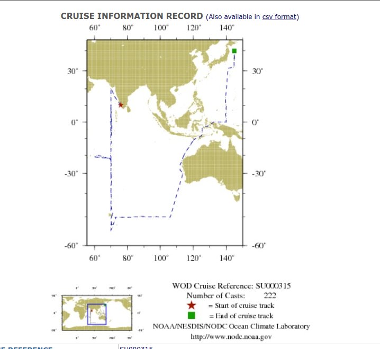This screenshot has height=349, width=380.
Task: Click the 100° longitude label on the top axis
Action: 161,28
